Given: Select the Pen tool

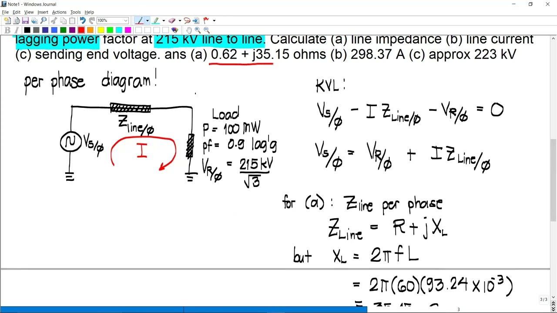Looking at the screenshot, I should tap(139, 20).
